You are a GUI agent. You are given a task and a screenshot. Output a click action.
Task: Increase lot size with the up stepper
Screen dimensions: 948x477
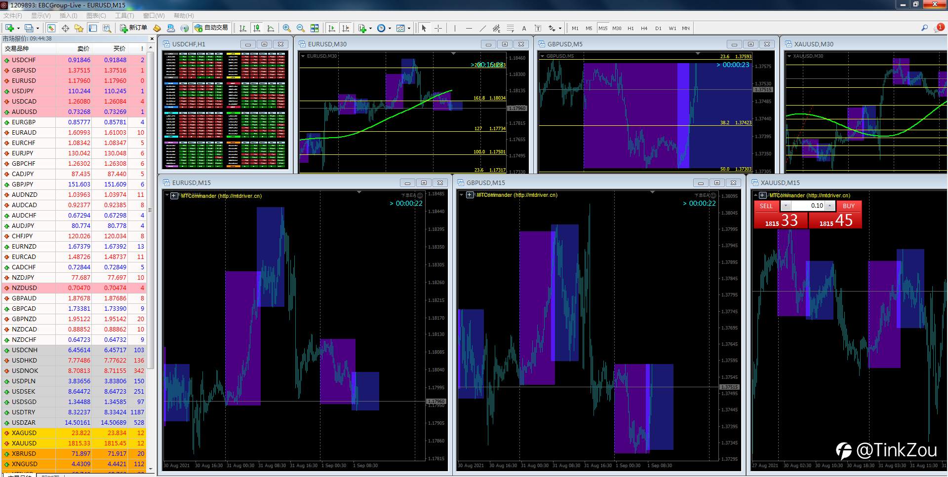pos(830,206)
